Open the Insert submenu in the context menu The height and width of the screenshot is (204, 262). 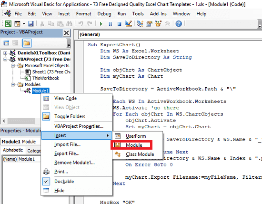tap(77, 135)
